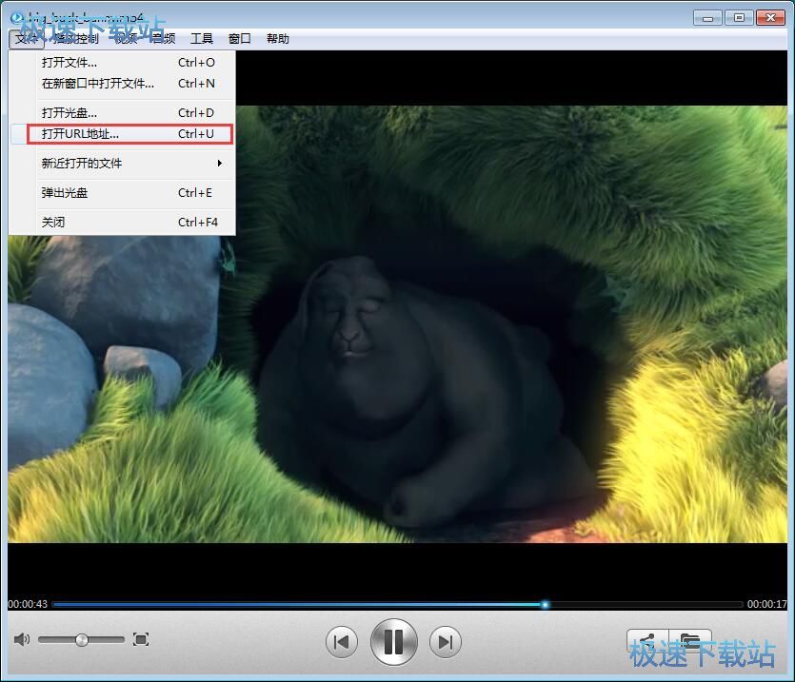795x682 pixels.
Task: Close the player window
Action: [x=770, y=18]
